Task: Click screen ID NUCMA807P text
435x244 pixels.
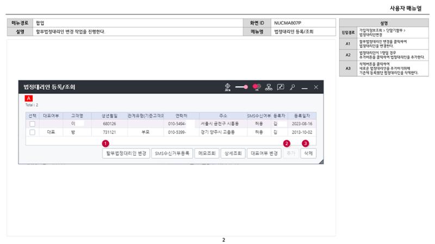Action: point(288,23)
